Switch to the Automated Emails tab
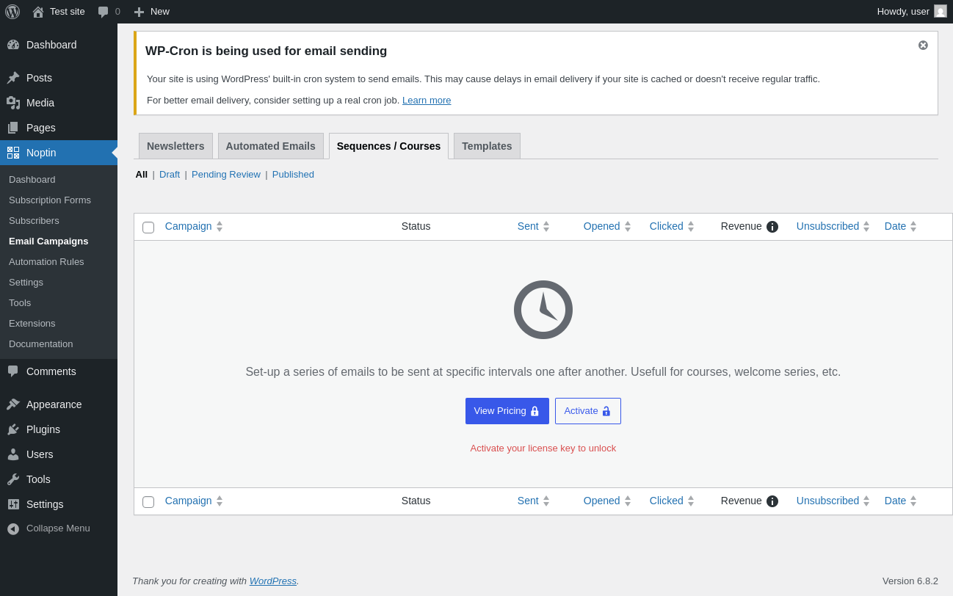This screenshot has width=953, height=596. pos(271,146)
